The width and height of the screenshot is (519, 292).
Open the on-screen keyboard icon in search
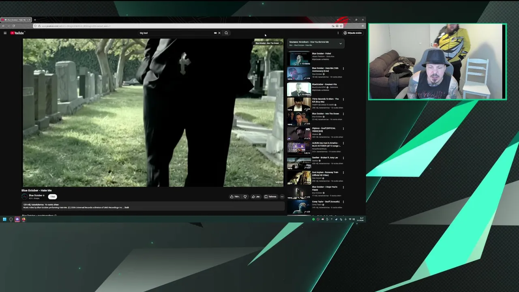point(215,33)
